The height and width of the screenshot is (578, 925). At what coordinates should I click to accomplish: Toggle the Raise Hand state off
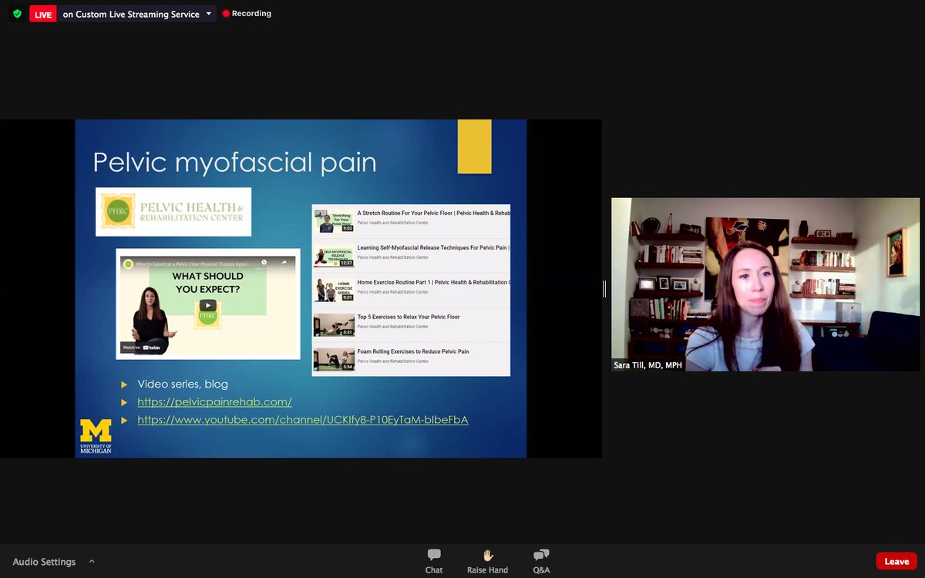pos(487,560)
